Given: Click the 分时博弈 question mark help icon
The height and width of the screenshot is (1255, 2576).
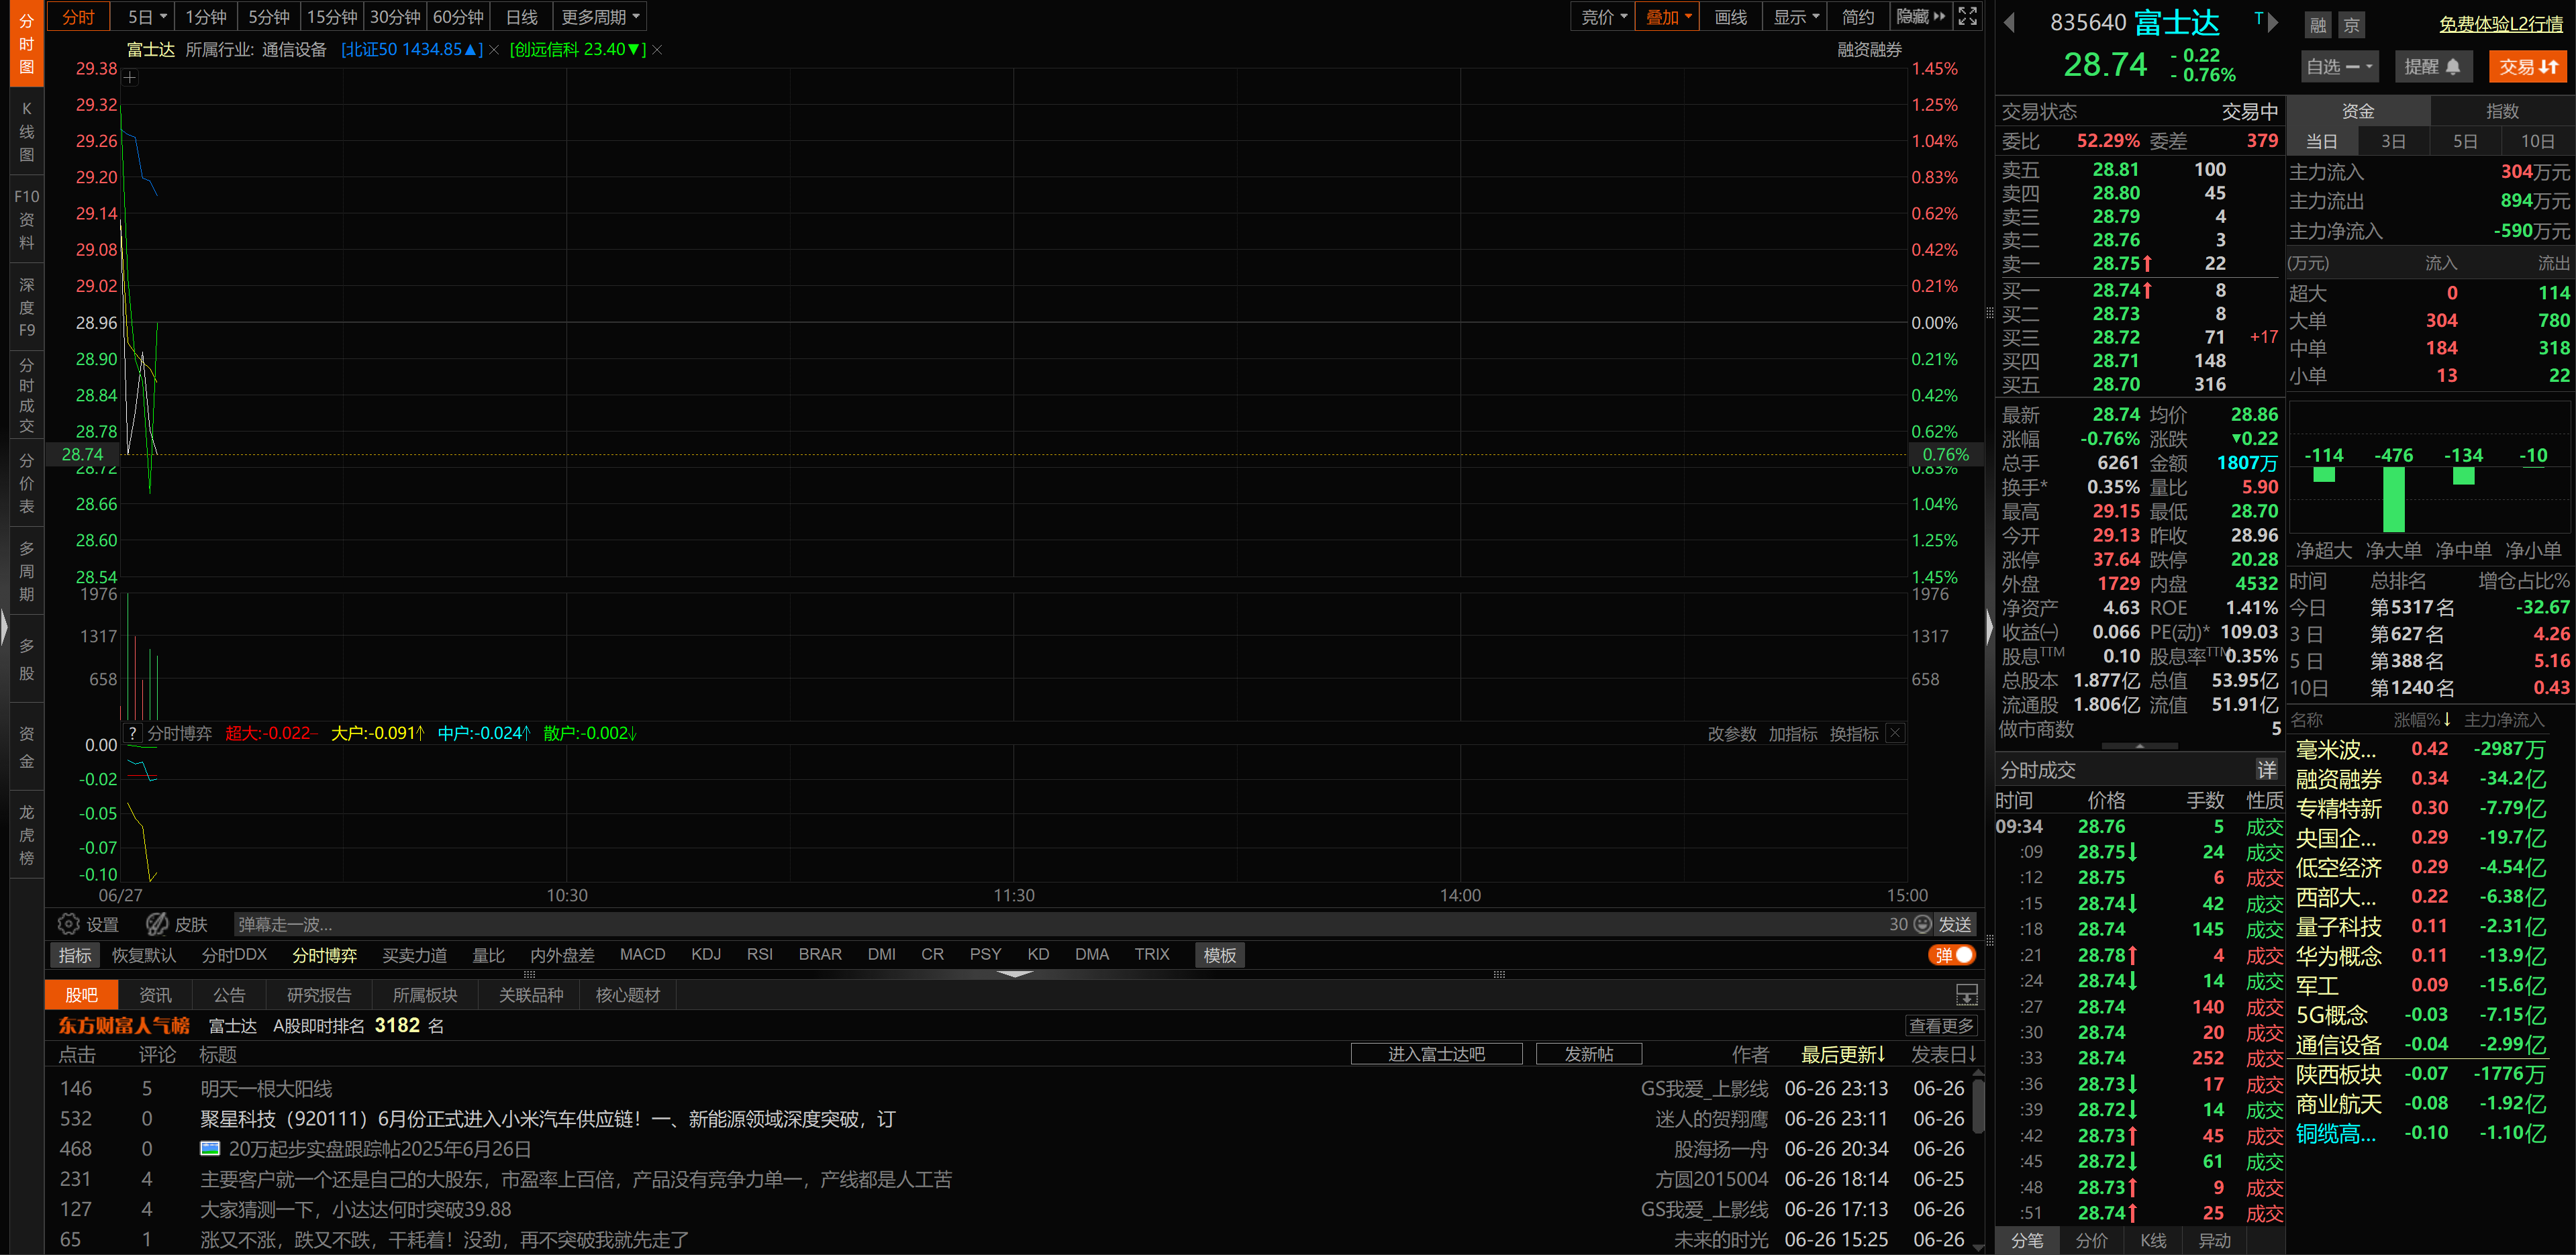Looking at the screenshot, I should click(132, 733).
